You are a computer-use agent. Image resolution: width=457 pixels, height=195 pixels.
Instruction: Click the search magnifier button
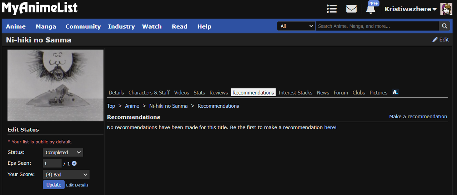445,26
